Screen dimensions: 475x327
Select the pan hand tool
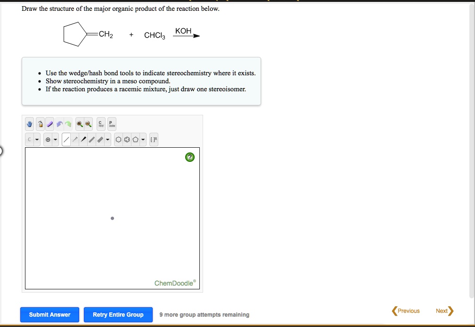click(x=29, y=124)
